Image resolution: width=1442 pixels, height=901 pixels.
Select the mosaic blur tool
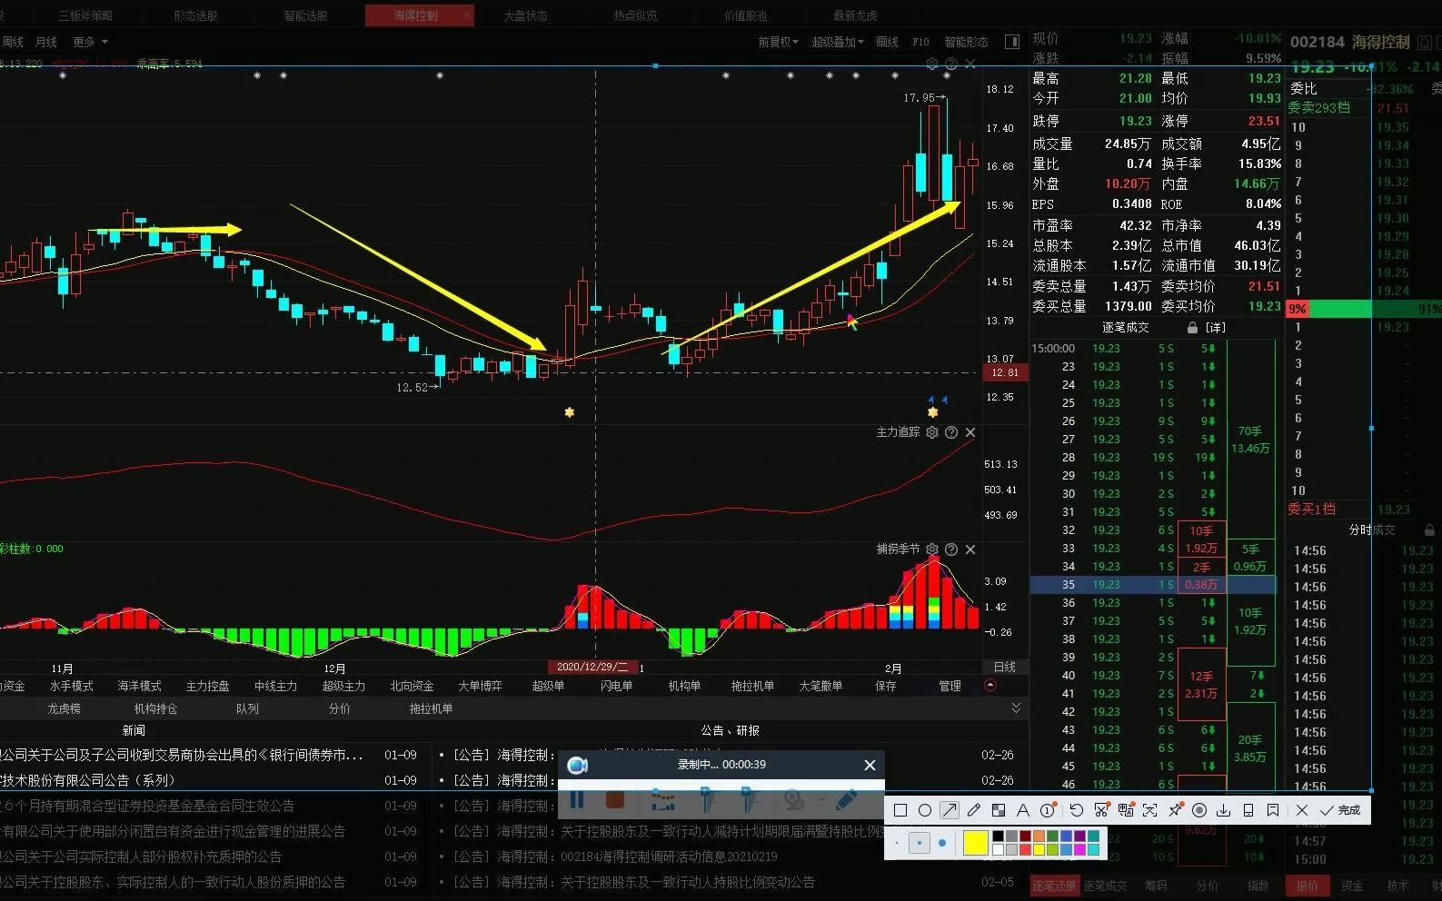(999, 810)
